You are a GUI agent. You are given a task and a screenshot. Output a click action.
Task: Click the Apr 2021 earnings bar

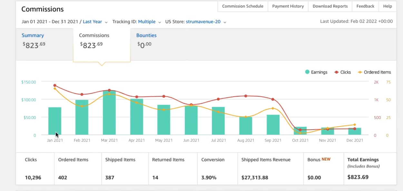(137, 117)
